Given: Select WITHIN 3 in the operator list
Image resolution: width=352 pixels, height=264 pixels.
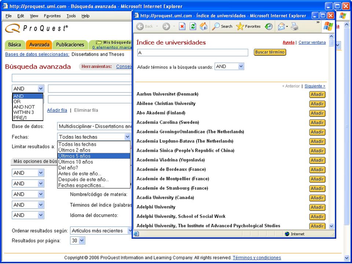Looking at the screenshot, I should point(27,112).
